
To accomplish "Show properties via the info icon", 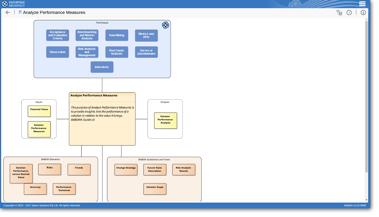I will (363, 12).
